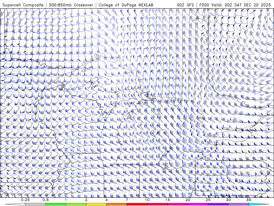Click the yellow color bar segment
This screenshot has width=274, height=206.
pos(96,204)
